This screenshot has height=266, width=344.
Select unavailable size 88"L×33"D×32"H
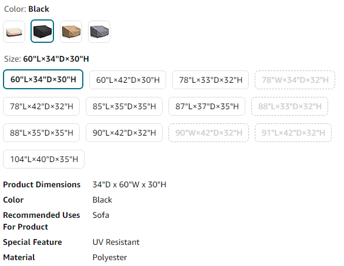[289, 106]
